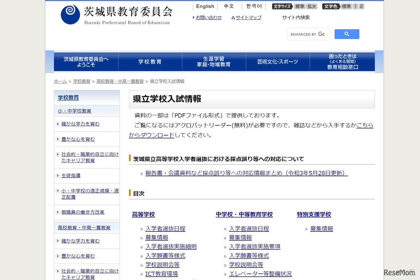The width and height of the screenshot is (420, 280).
Task: Expand 教職員の働き方改革 sidebar item
Action: 82,212
